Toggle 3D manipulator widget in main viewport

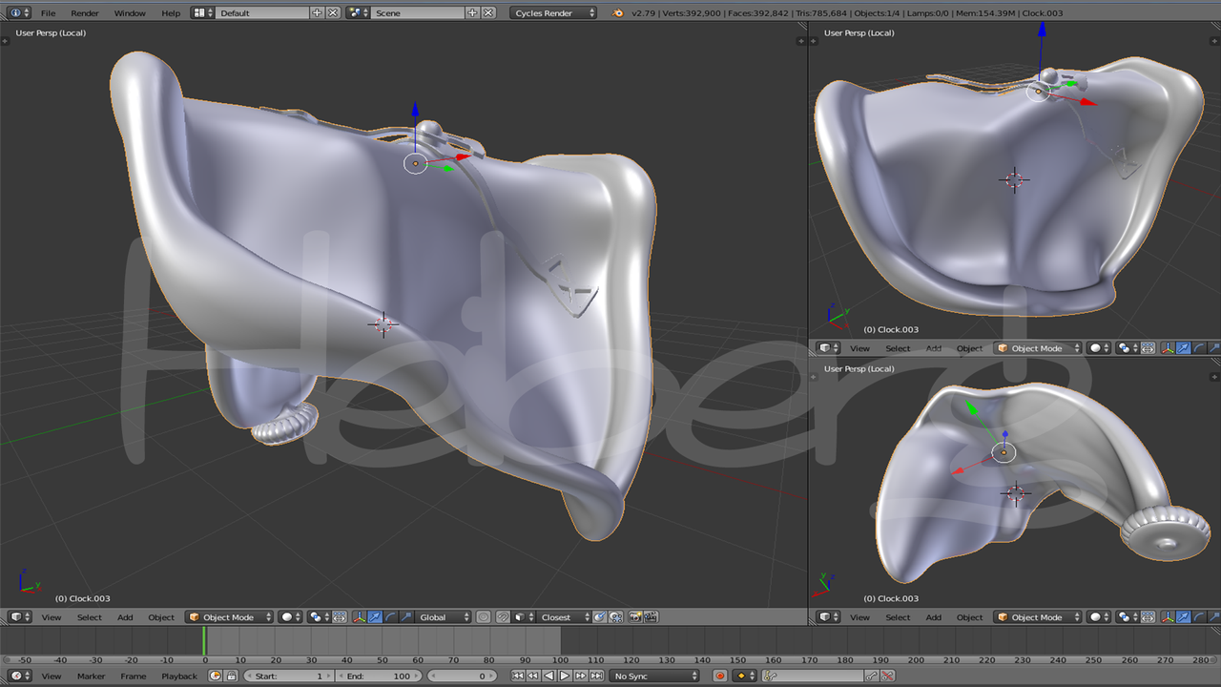pos(360,617)
